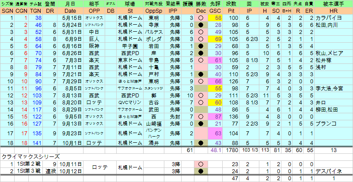Click the date cell '10月1日'
Screen dimensions: 353x182
coord(70,142)
